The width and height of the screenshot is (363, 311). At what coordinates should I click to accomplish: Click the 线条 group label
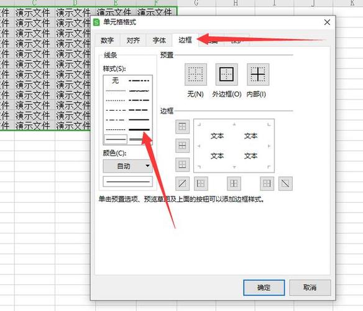[111, 55]
